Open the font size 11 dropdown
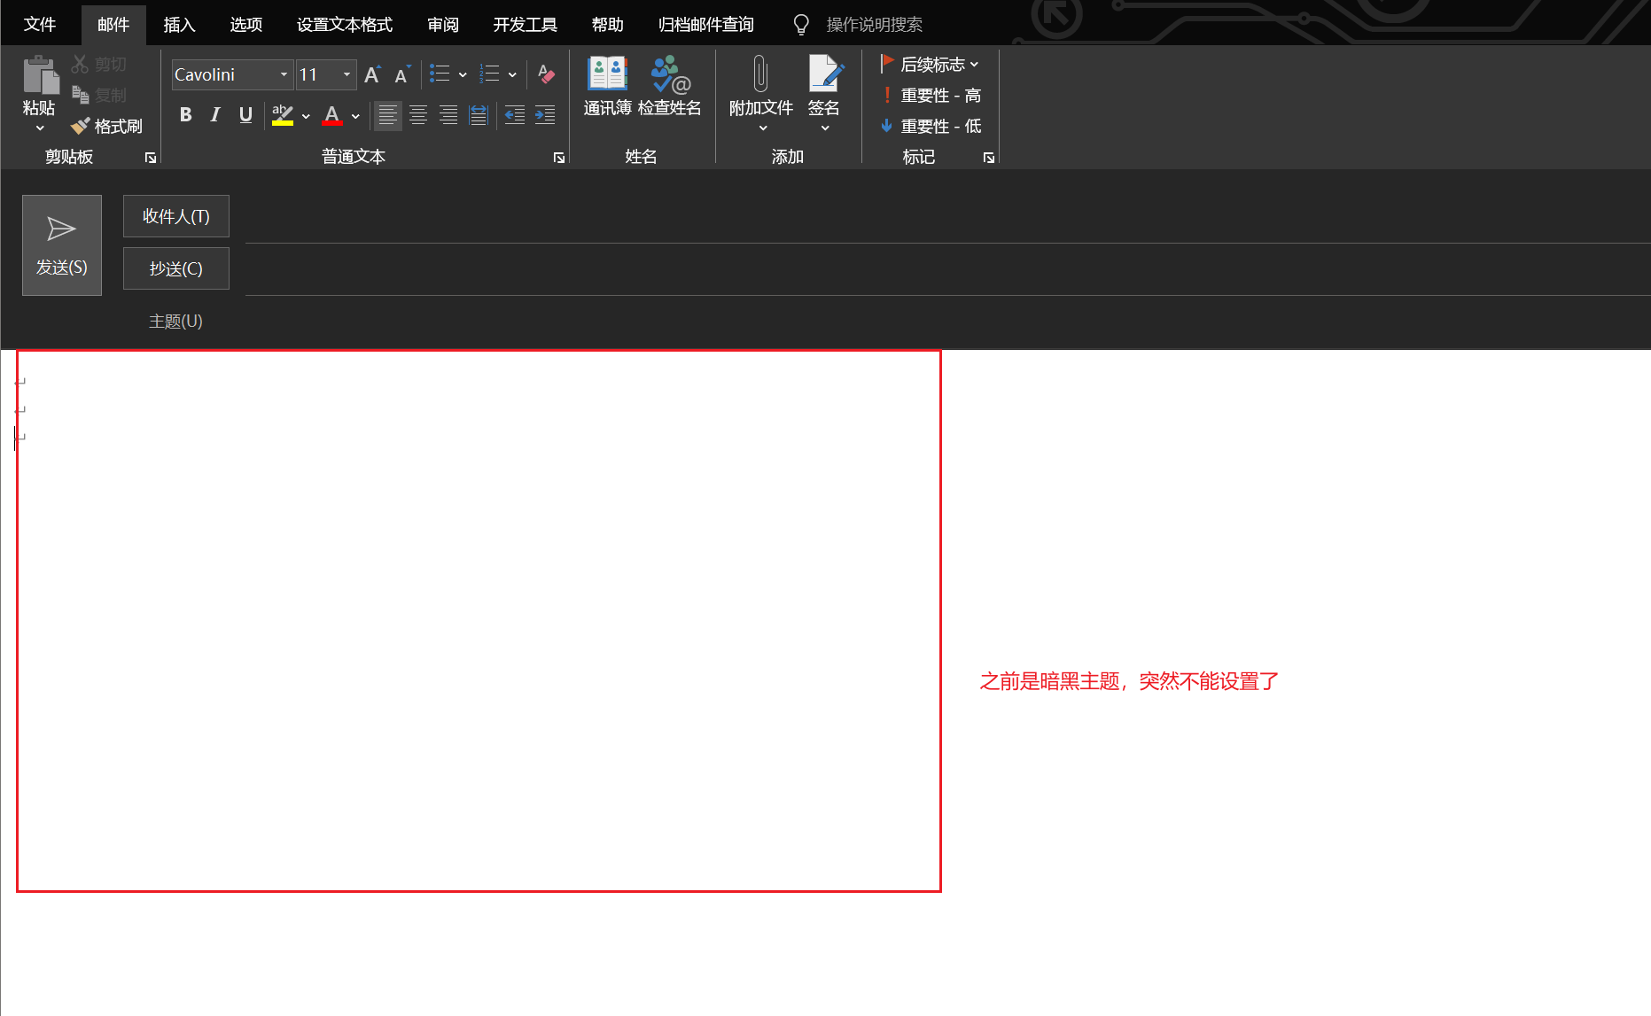Screen dimensions: 1651x1016 pos(347,74)
